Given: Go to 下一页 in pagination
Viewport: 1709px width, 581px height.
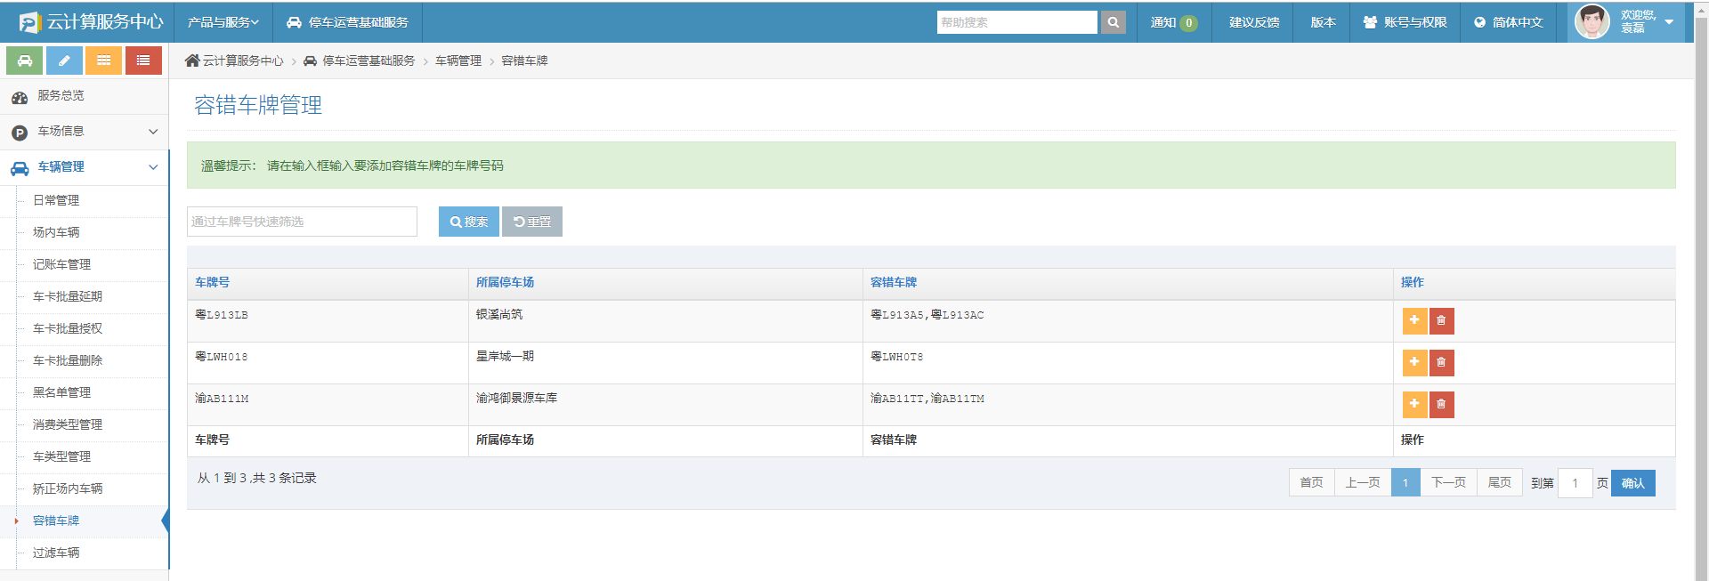Looking at the screenshot, I should [1448, 482].
